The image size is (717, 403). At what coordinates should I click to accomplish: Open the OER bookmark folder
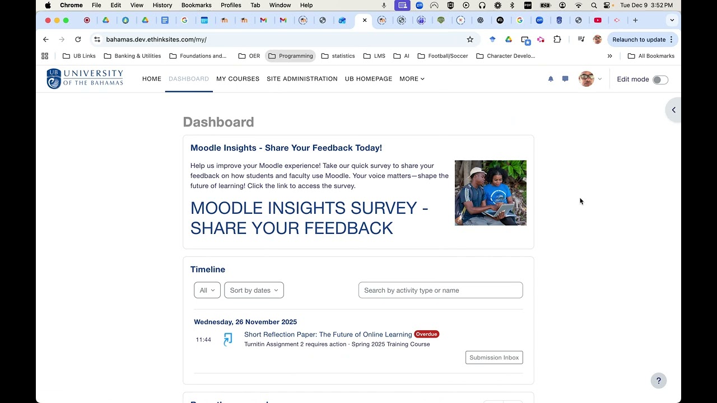point(249,56)
